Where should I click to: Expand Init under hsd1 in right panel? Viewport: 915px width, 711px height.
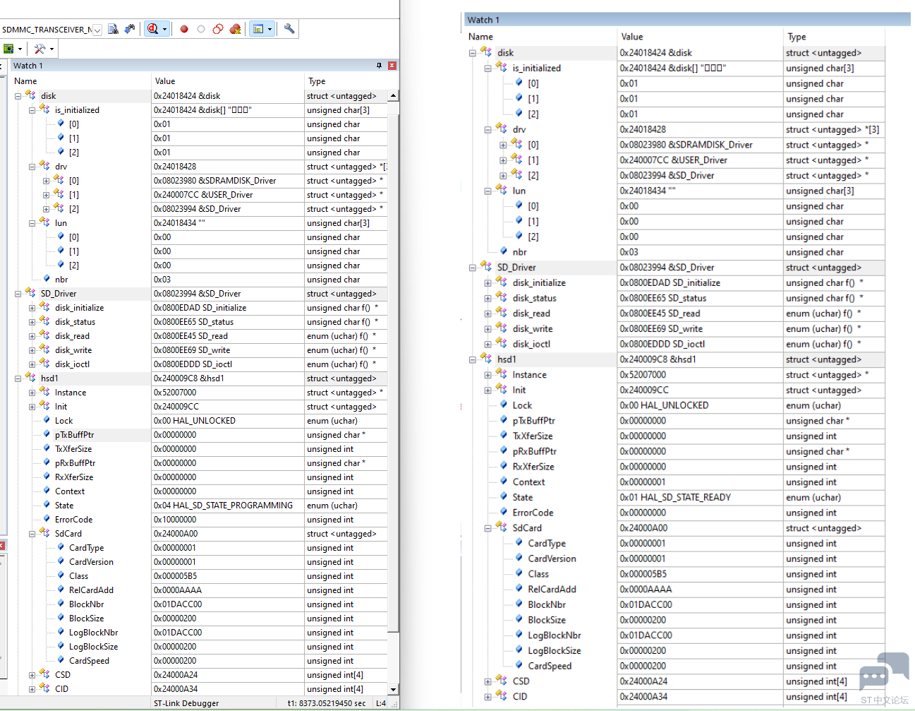click(487, 390)
